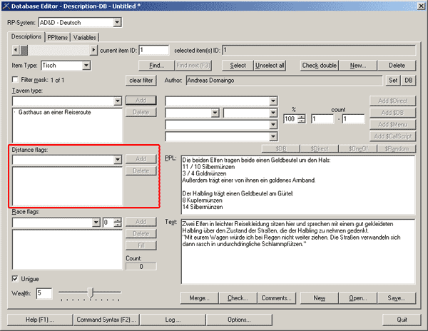Click the clear filter button
The image size is (428, 331).
pos(141,79)
